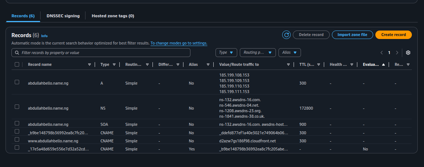Open the Info link beside Records
424x167 pixels.
[x=44, y=36]
